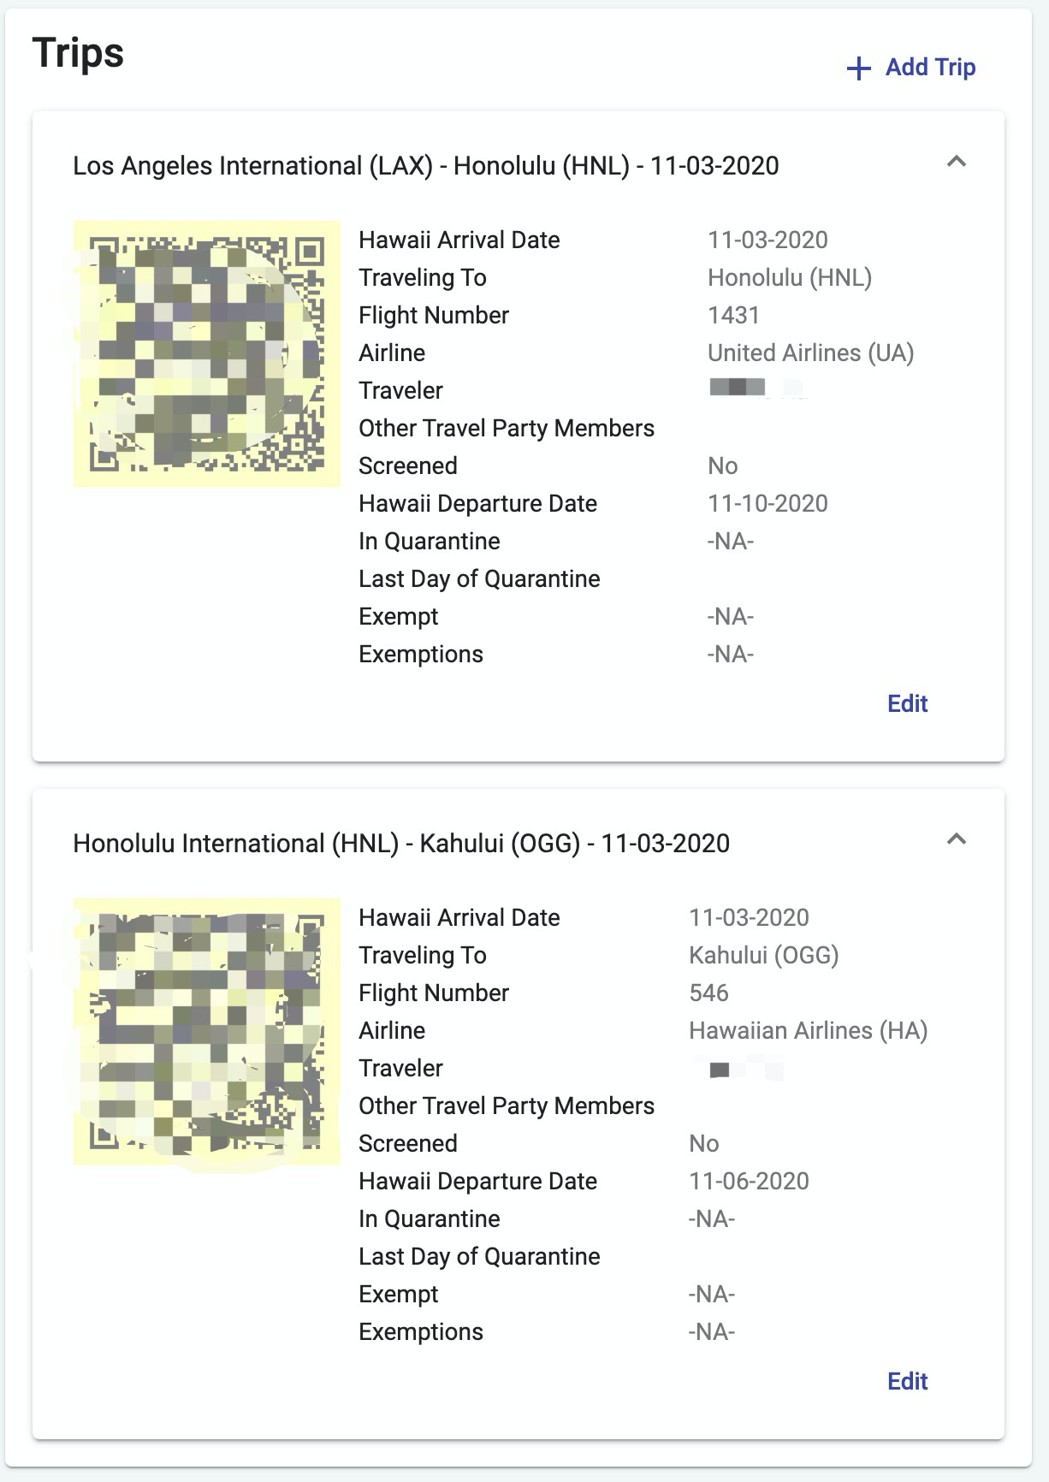Screen dimensions: 1049x1482
Task: Collapse the Los Angeles to Honolulu trip chevron
Action: tap(957, 162)
